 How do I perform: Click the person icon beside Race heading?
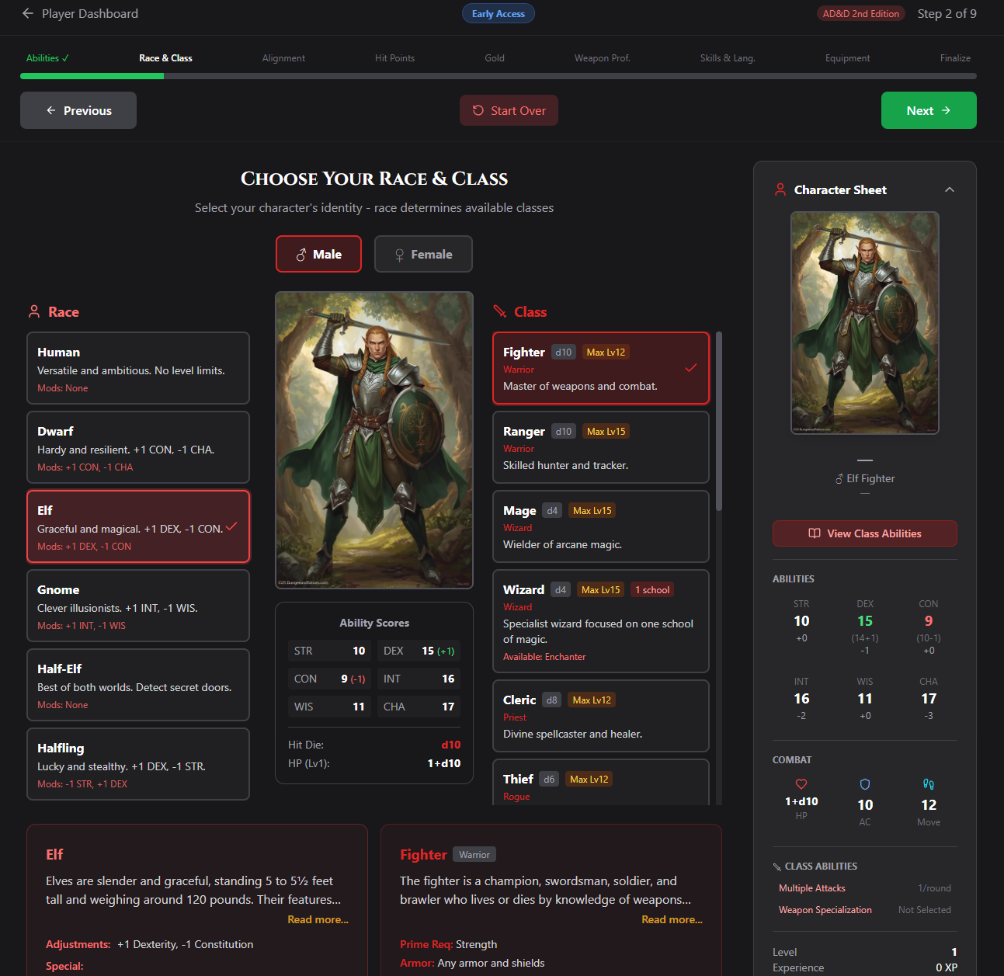tap(33, 311)
